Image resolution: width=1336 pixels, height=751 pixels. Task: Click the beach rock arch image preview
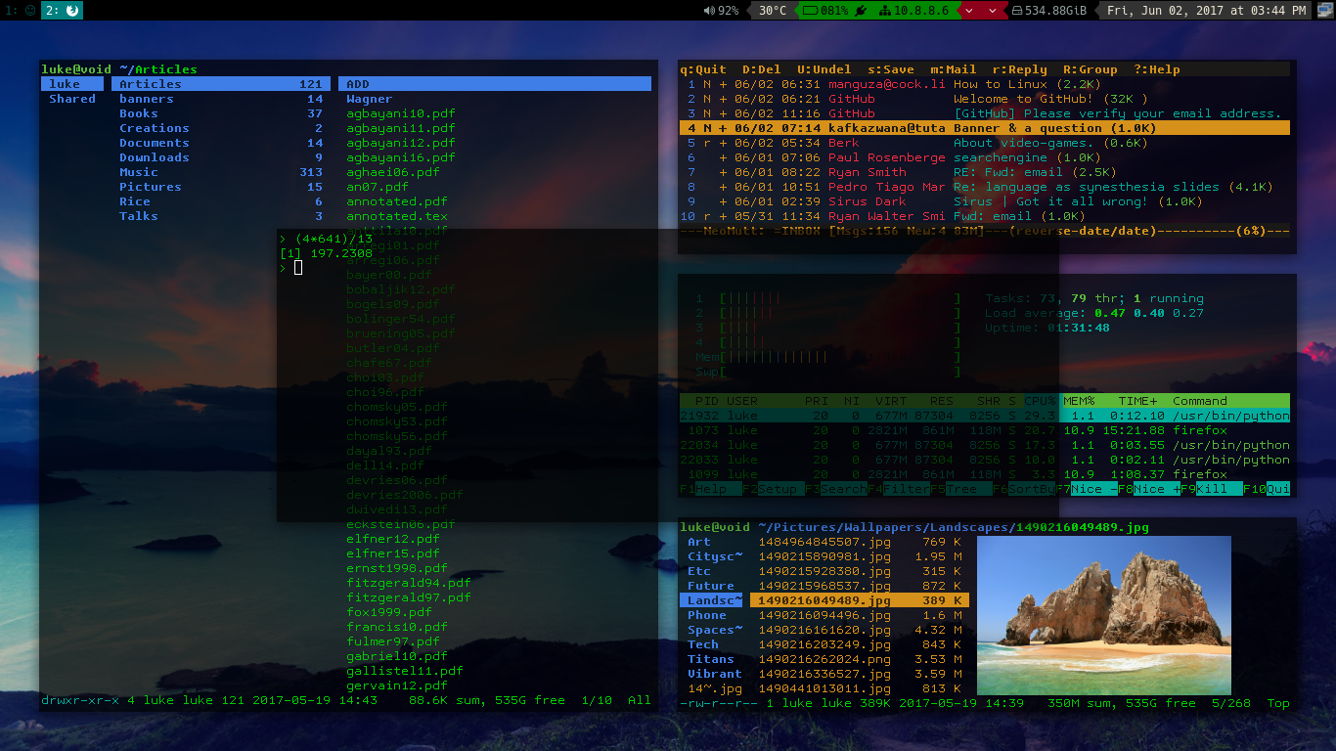pyautogui.click(x=1104, y=615)
